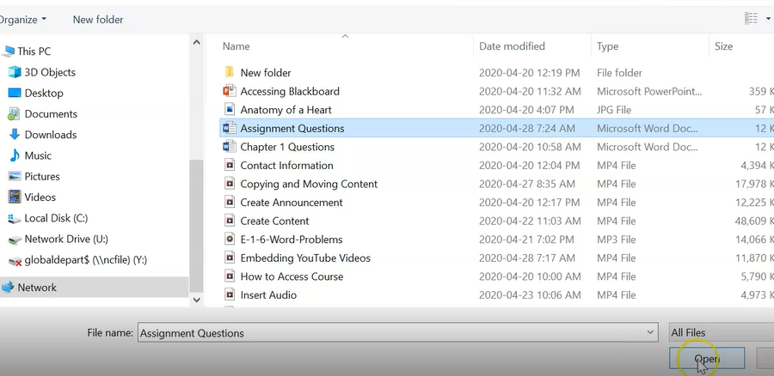
Task: Select the Downloads item in navigation pane
Action: 51,135
